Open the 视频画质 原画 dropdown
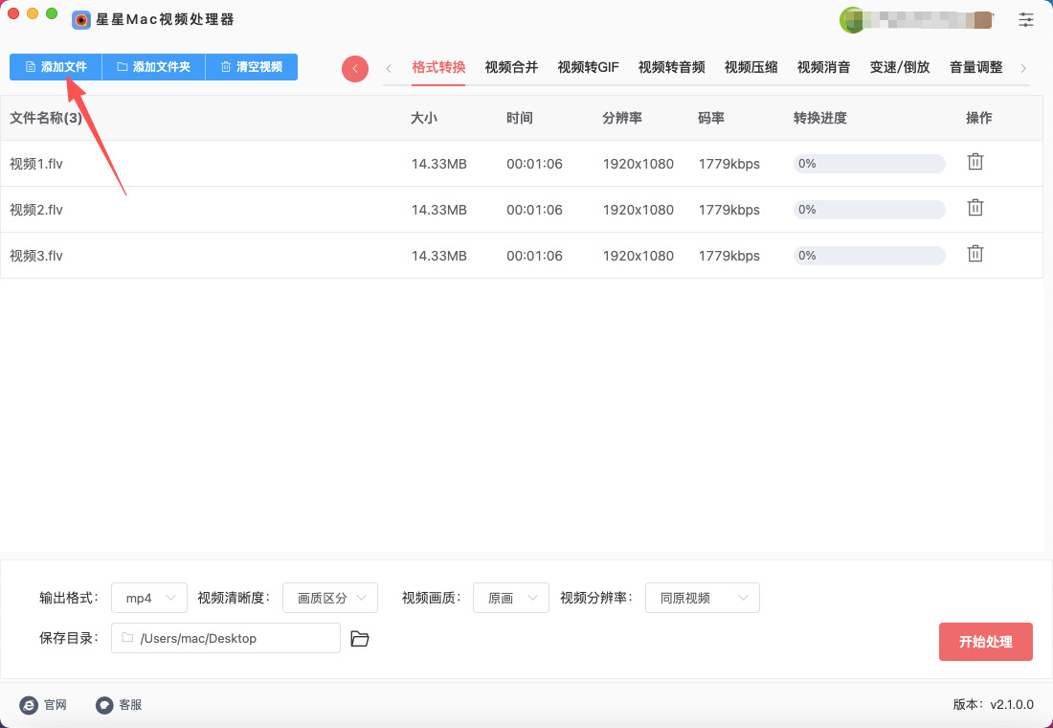1053x728 pixels. 511,598
